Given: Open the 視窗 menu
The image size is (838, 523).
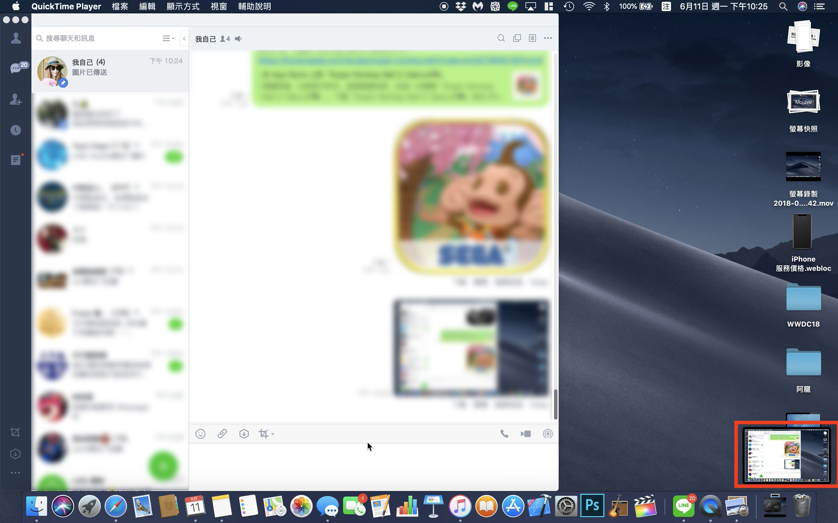Looking at the screenshot, I should 219,6.
